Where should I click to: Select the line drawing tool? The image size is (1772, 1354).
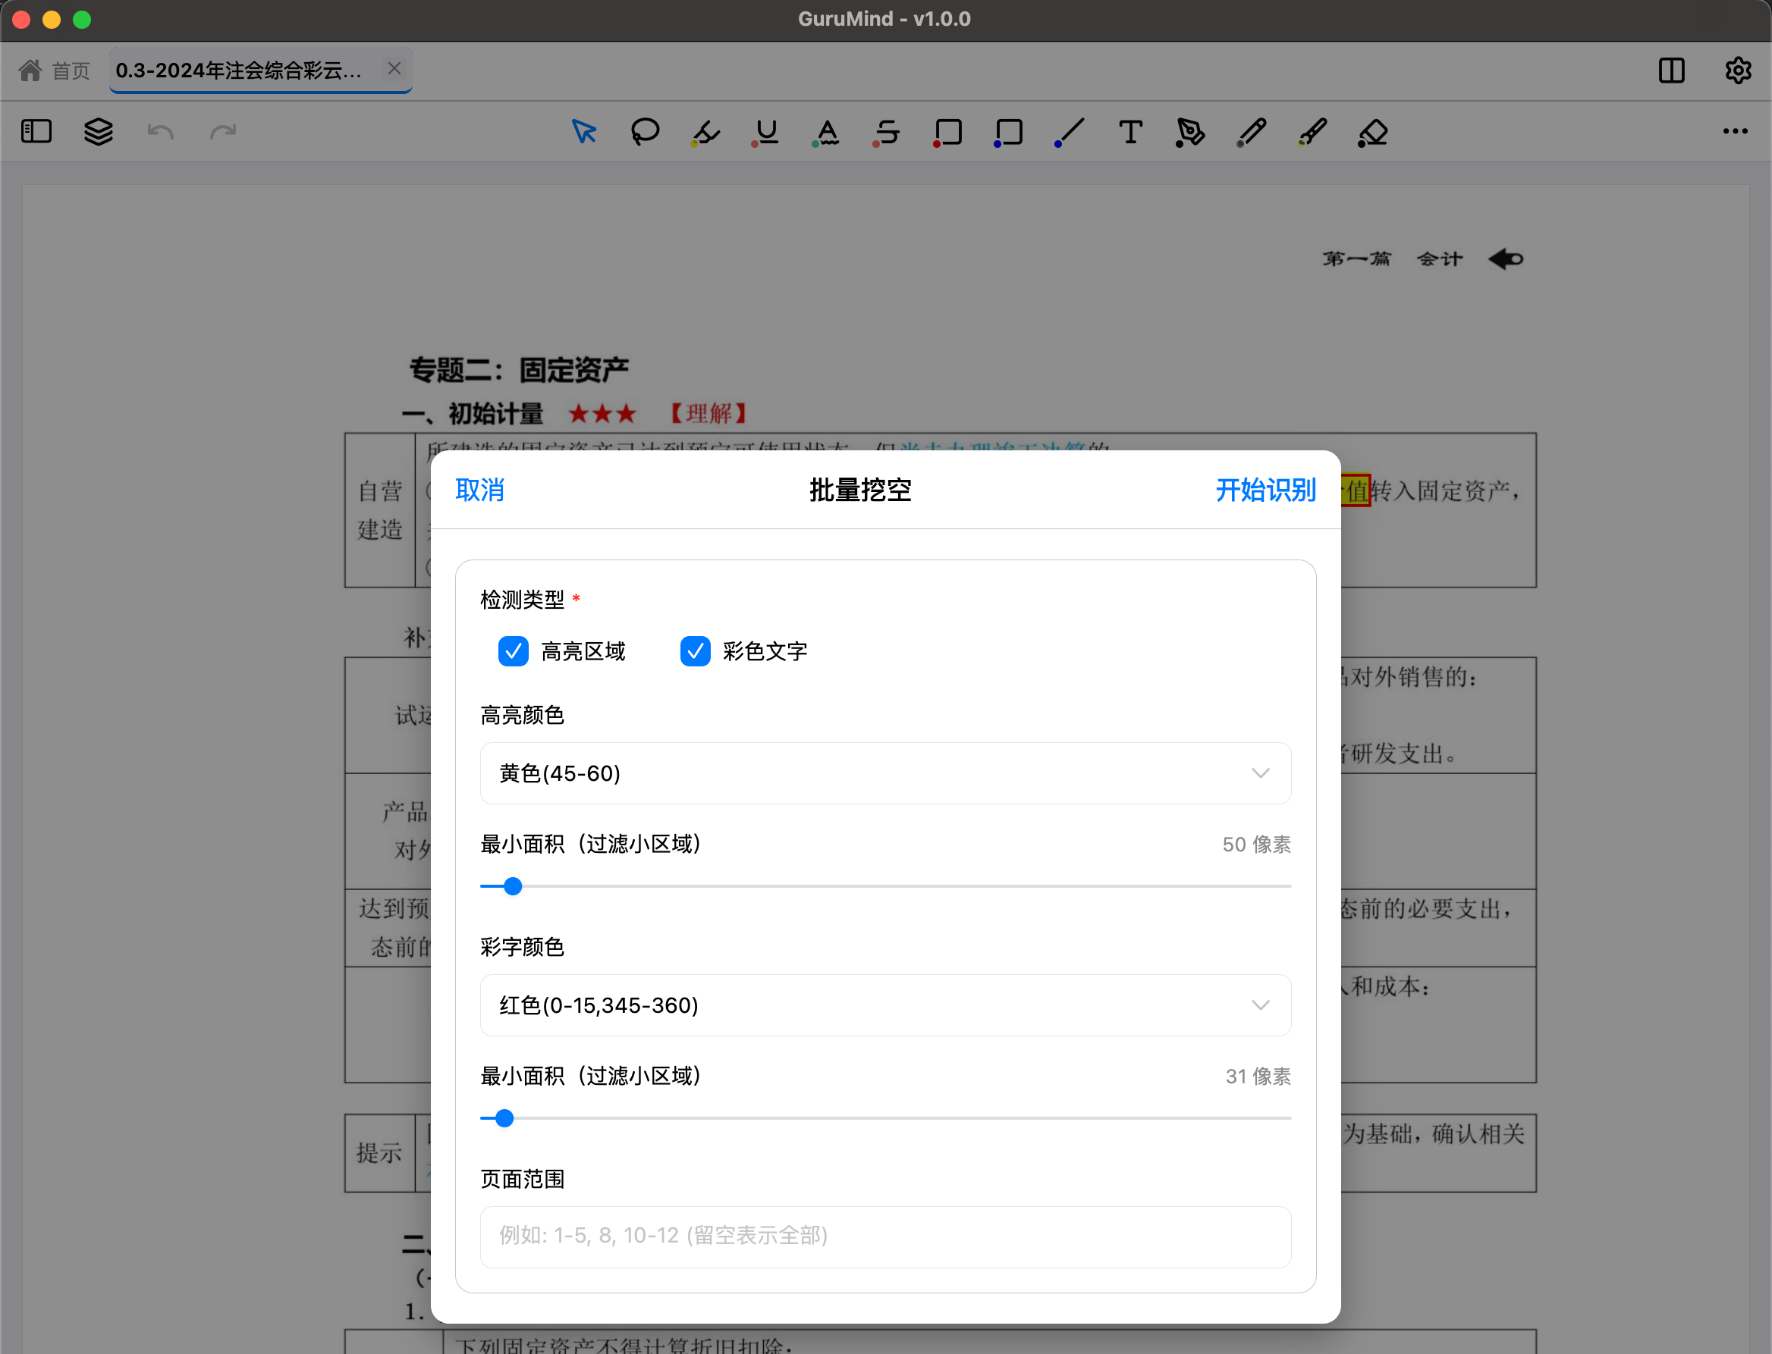[x=1069, y=131]
